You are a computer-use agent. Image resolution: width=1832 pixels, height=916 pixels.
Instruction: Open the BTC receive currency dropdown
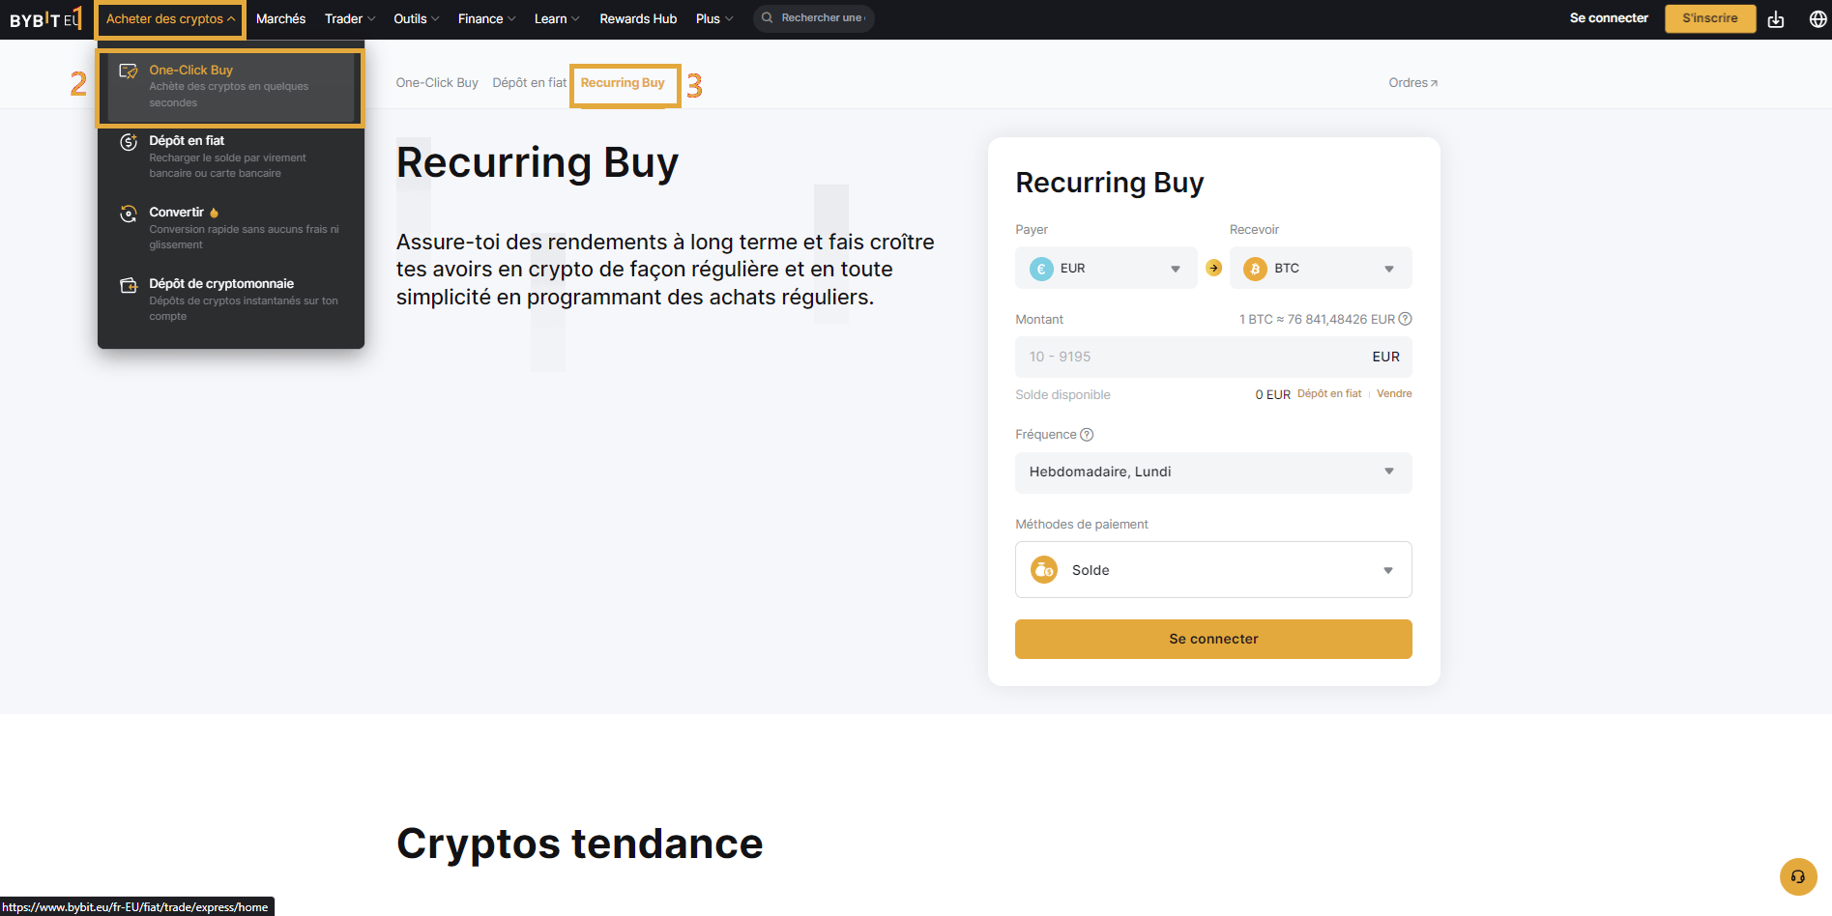[1389, 268]
